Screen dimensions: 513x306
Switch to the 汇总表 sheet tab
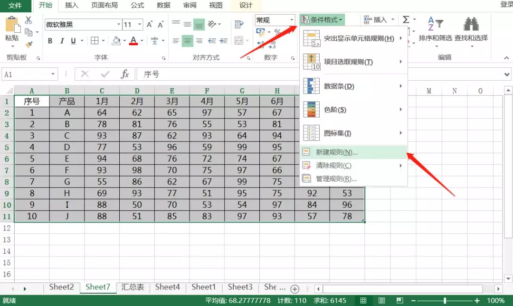pyautogui.click(x=133, y=287)
